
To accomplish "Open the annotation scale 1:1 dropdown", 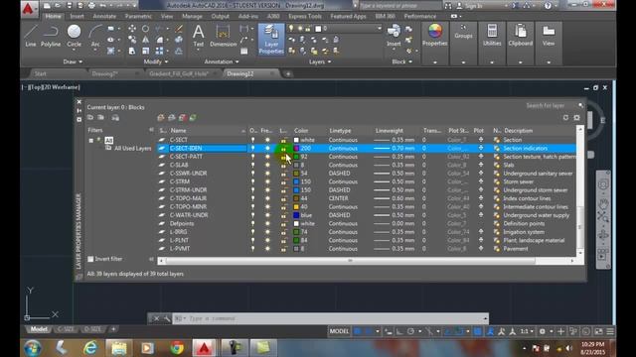I will pos(527,331).
